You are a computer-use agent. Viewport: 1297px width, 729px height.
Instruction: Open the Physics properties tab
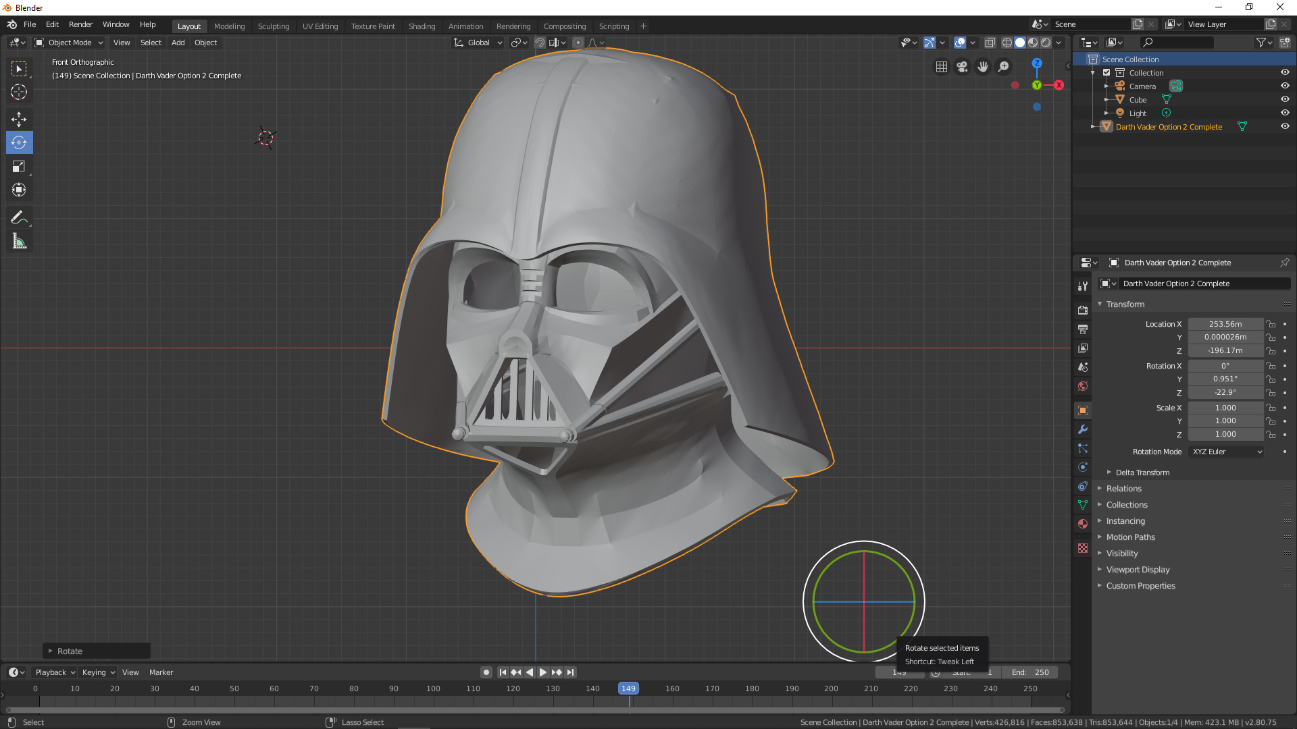(1083, 467)
